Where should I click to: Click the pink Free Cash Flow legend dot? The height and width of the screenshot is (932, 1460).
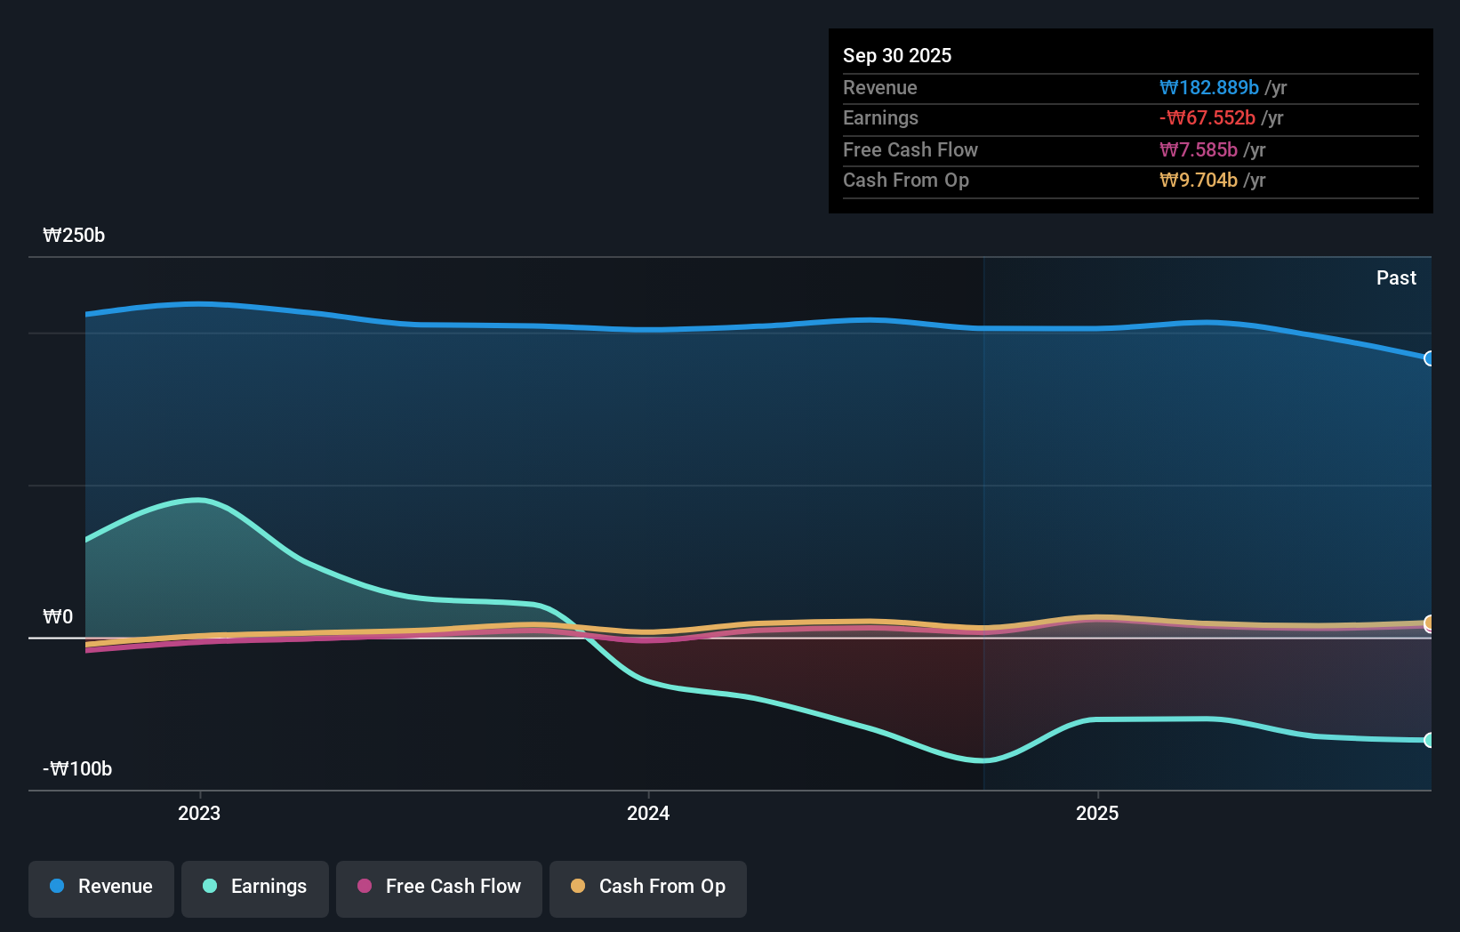tap(365, 887)
